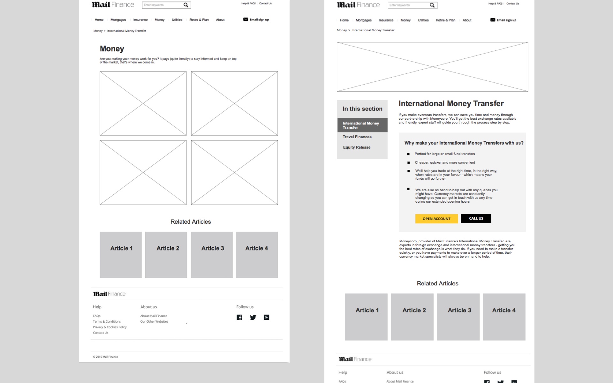Screen dimensions: 613x383
Task: Open the Twitter follow icon
Action: (x=253, y=317)
